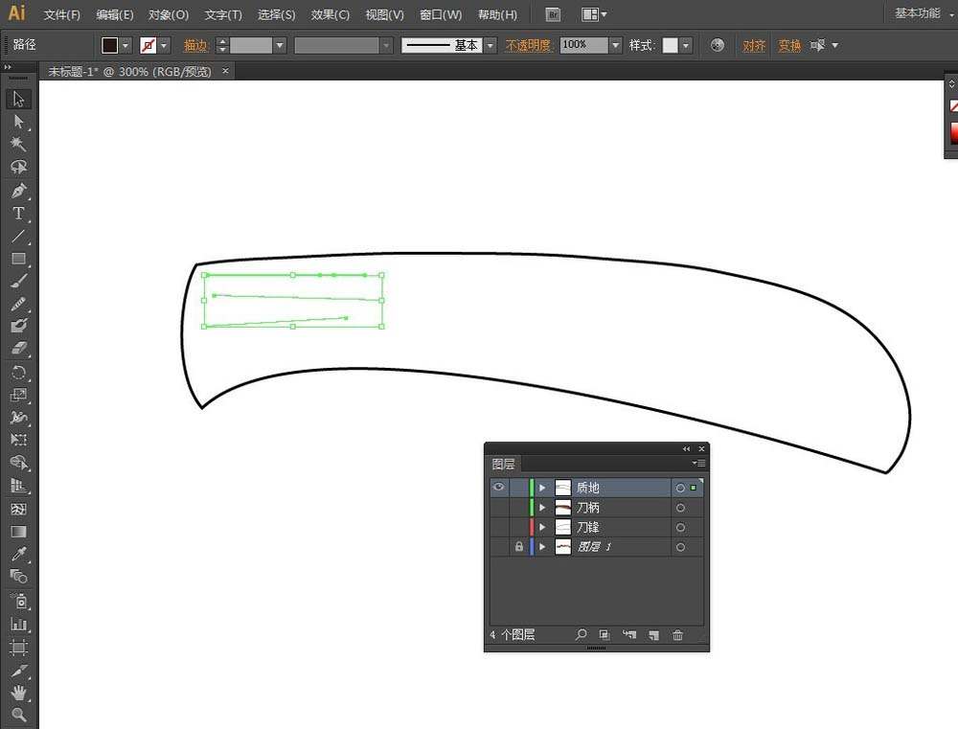
Task: Choose the Artboard tool
Action: click(18, 648)
